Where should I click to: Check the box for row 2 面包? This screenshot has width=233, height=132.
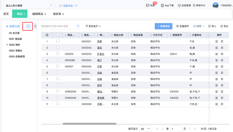[x=58, y=47]
